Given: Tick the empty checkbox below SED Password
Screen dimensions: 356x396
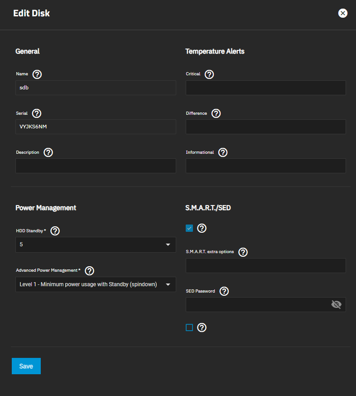Looking at the screenshot, I should pyautogui.click(x=189, y=328).
